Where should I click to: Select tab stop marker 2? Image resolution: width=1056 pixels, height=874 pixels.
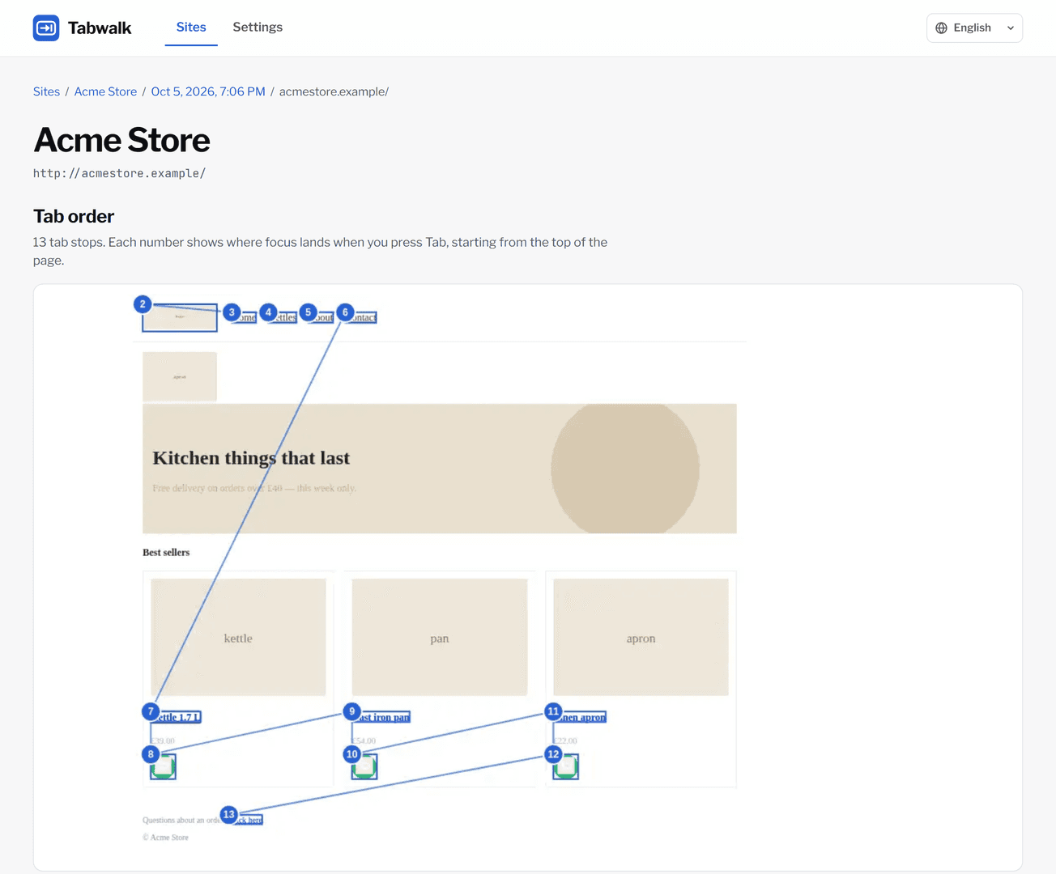point(143,304)
